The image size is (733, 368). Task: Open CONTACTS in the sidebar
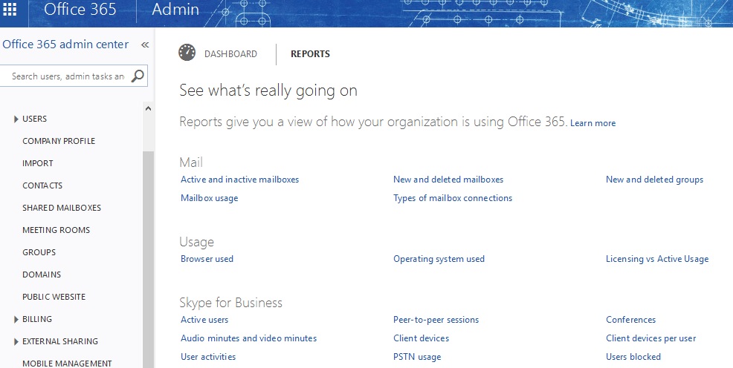point(42,185)
